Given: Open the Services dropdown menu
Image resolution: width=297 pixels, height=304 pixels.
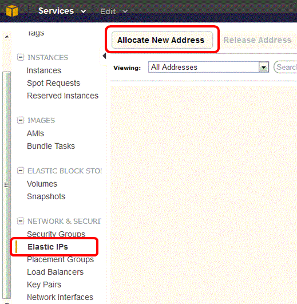Looking at the screenshot, I should pos(62,11).
